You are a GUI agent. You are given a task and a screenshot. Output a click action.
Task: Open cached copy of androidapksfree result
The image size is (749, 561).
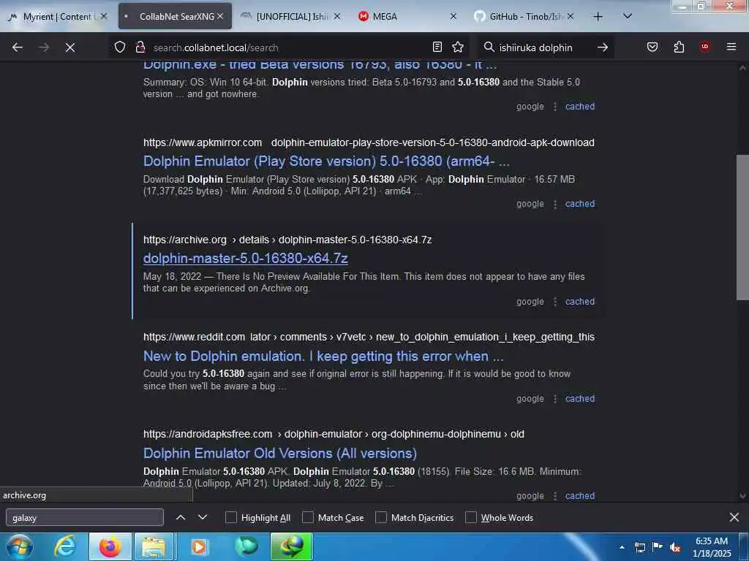(580, 496)
